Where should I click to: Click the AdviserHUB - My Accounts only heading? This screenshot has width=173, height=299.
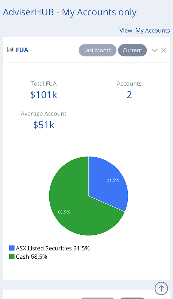[70, 12]
